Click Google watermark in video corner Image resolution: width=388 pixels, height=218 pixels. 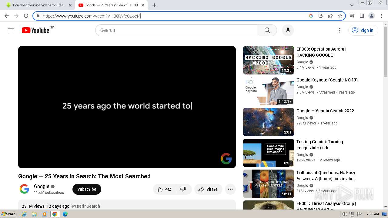(x=226, y=159)
